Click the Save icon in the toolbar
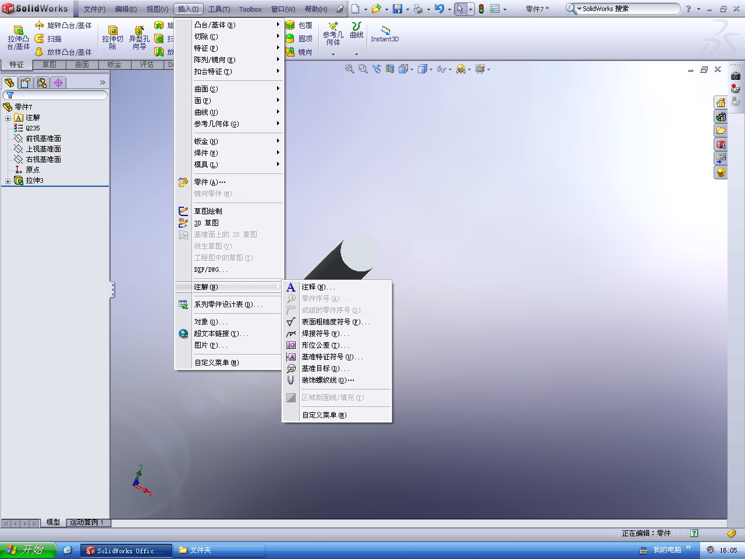 pos(398,9)
